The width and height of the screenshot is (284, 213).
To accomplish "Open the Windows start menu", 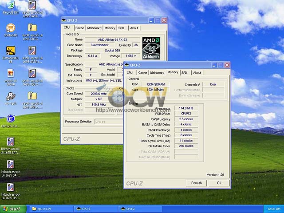I will click(13, 209).
